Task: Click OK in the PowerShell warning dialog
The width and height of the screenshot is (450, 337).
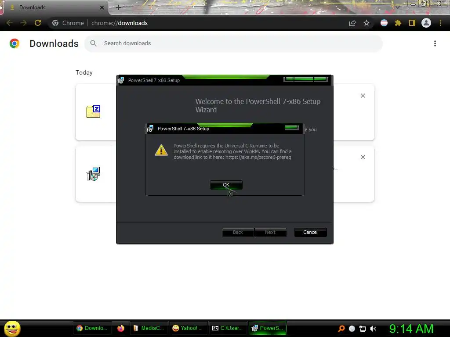Action: tap(226, 185)
